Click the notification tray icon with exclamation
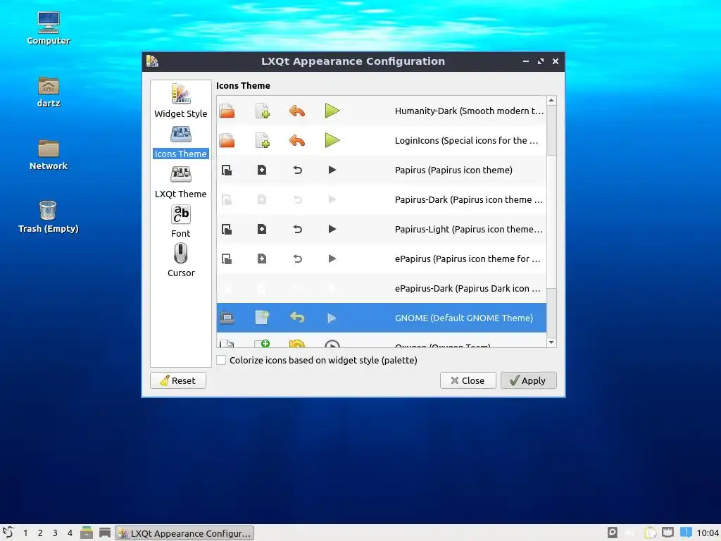Image resolution: width=721 pixels, height=541 pixels. [x=686, y=533]
